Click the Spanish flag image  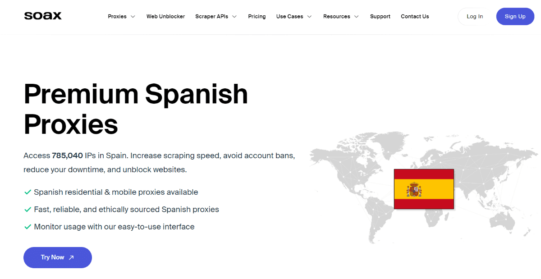point(424,189)
